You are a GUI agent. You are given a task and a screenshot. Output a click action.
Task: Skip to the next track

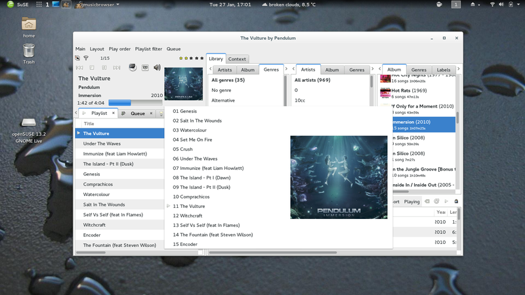[117, 68]
